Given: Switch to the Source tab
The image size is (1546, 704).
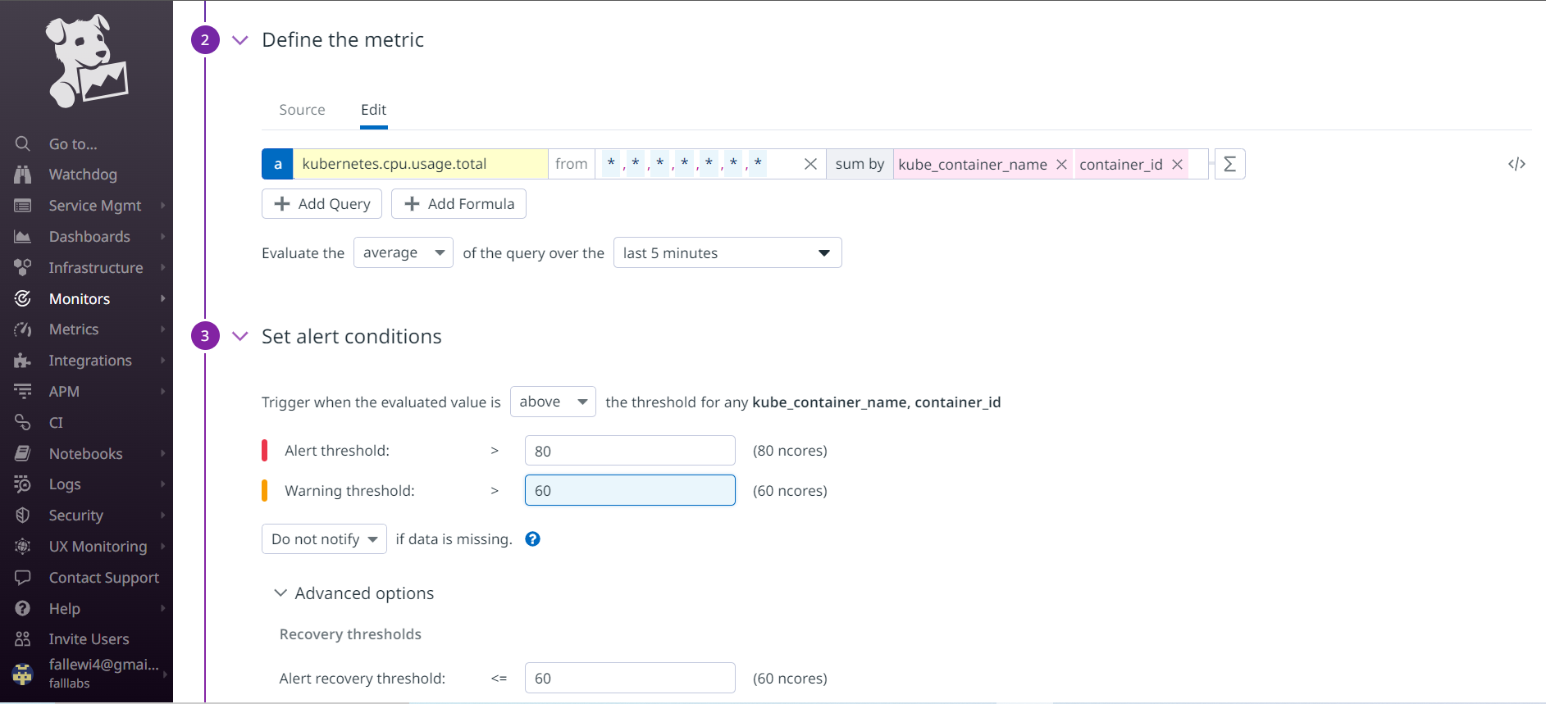Looking at the screenshot, I should pos(302,110).
